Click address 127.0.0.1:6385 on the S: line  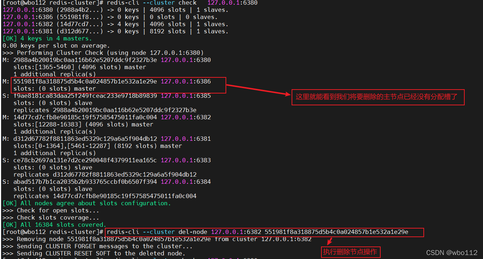point(186,96)
